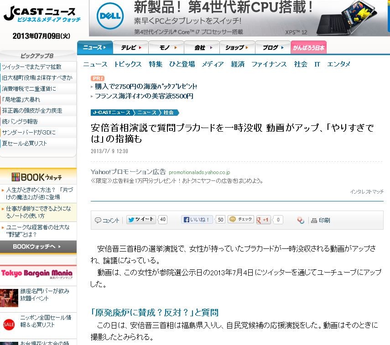The width and height of the screenshot is (390, 345).
Task: Open サンダーバードが3Dに pickup item
Action: (x=29, y=133)
